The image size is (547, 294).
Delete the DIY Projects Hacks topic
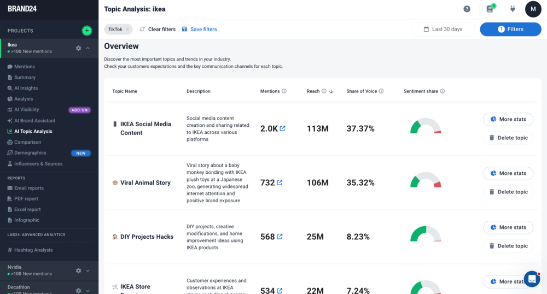coord(508,246)
